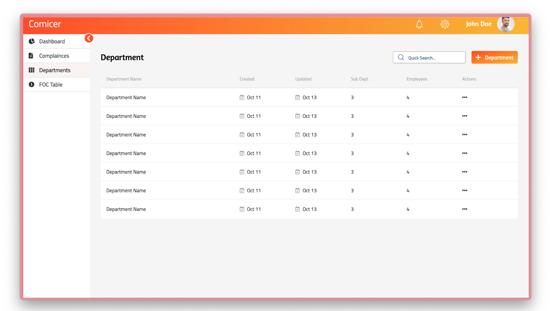This screenshot has height=311, width=552.
Task: Open actions menu for seventh department row
Action: pyautogui.click(x=465, y=209)
